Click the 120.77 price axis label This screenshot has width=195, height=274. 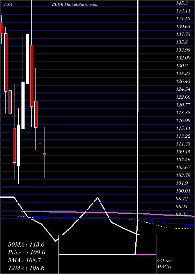[183, 105]
